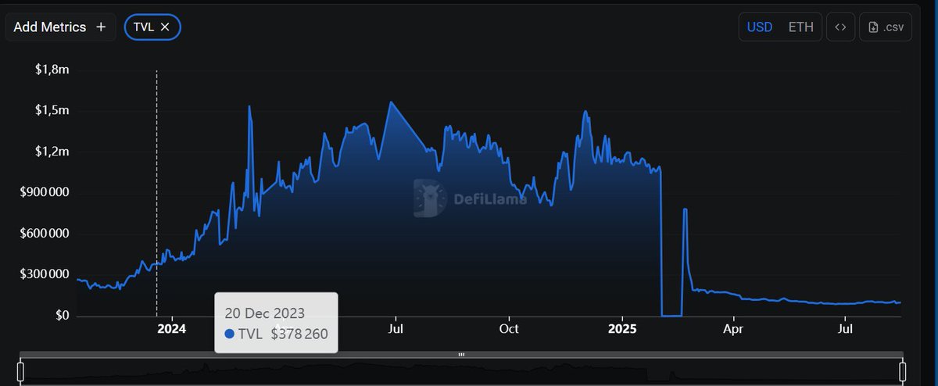938x386 pixels.
Task: Click the $1,2m y-axis label
Action: pos(52,152)
